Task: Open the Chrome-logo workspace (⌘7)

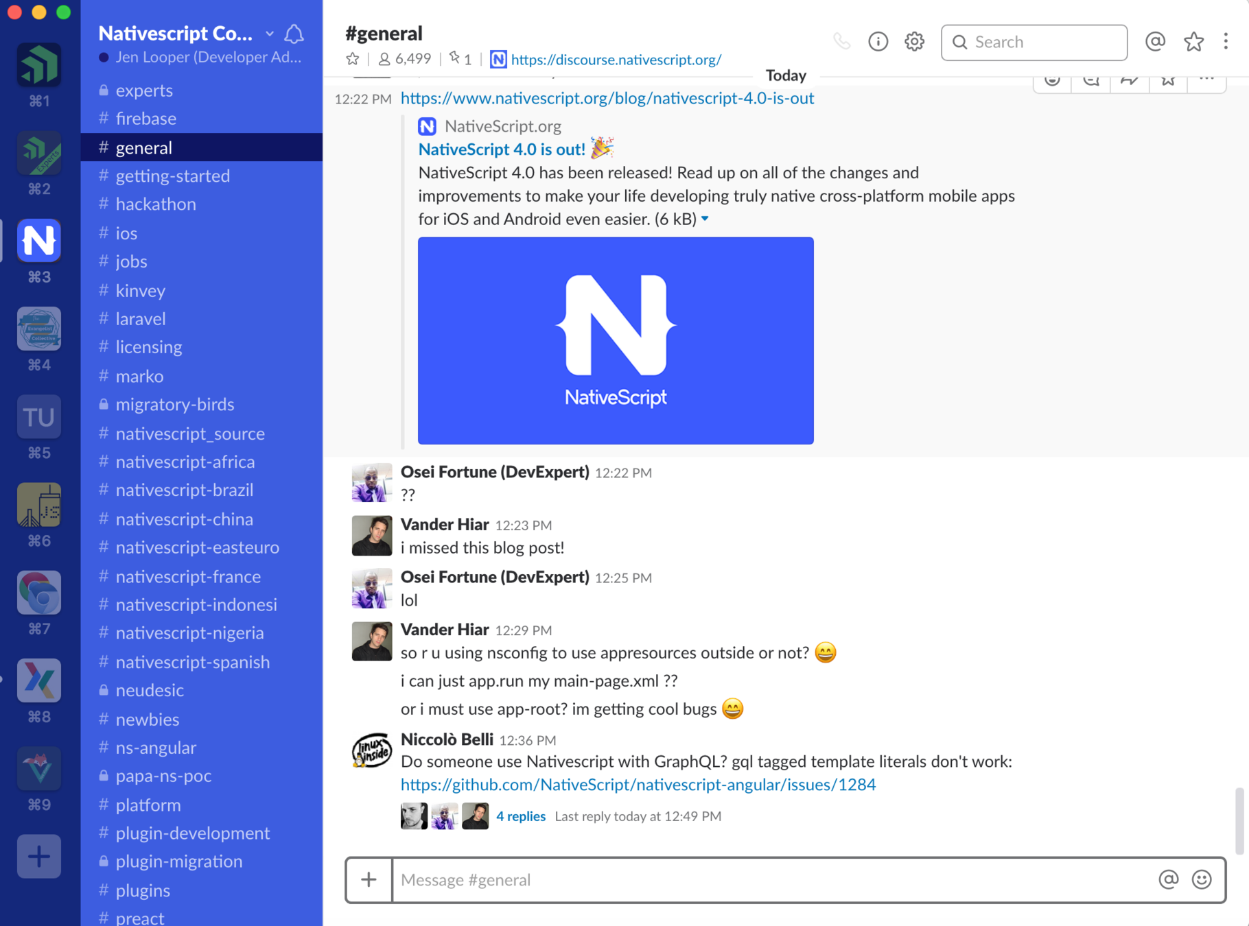Action: [39, 593]
